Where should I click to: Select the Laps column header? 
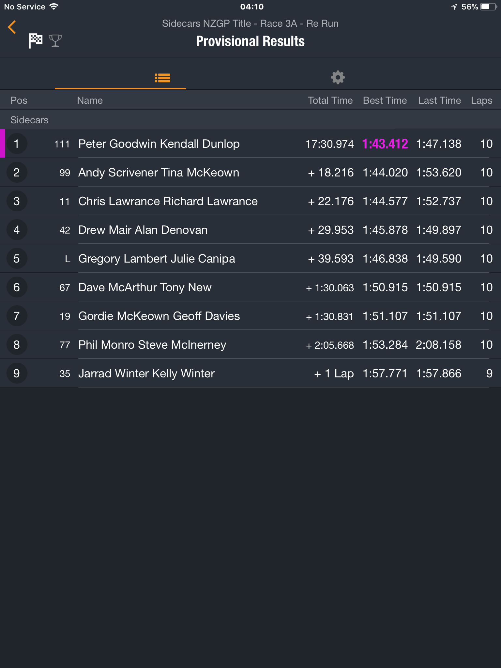481,100
